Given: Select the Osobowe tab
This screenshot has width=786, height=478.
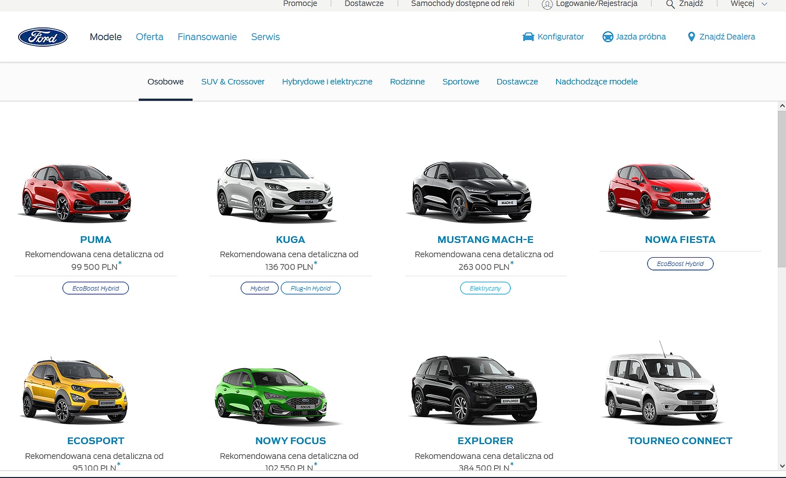Looking at the screenshot, I should click(x=166, y=82).
